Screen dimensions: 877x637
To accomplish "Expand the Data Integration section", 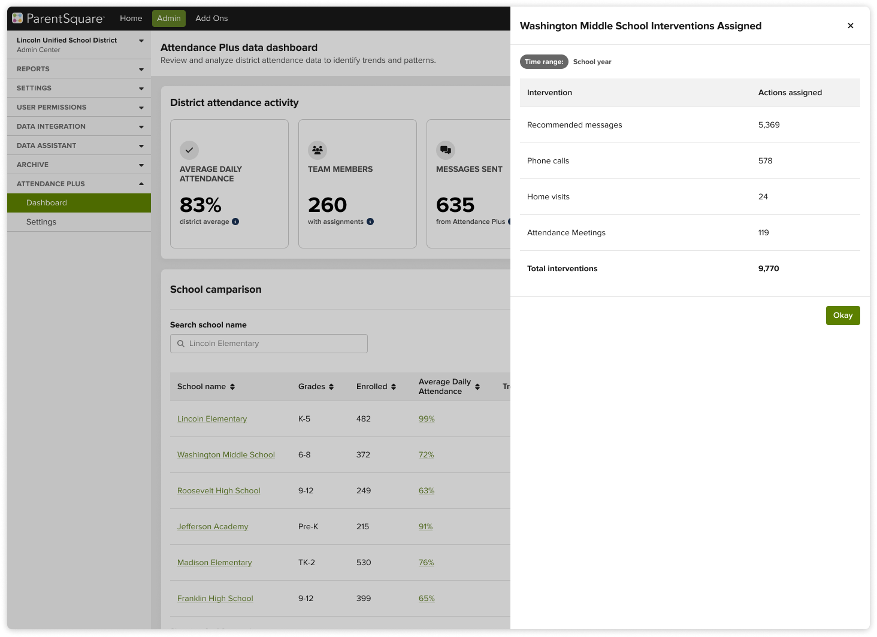I will (x=141, y=127).
